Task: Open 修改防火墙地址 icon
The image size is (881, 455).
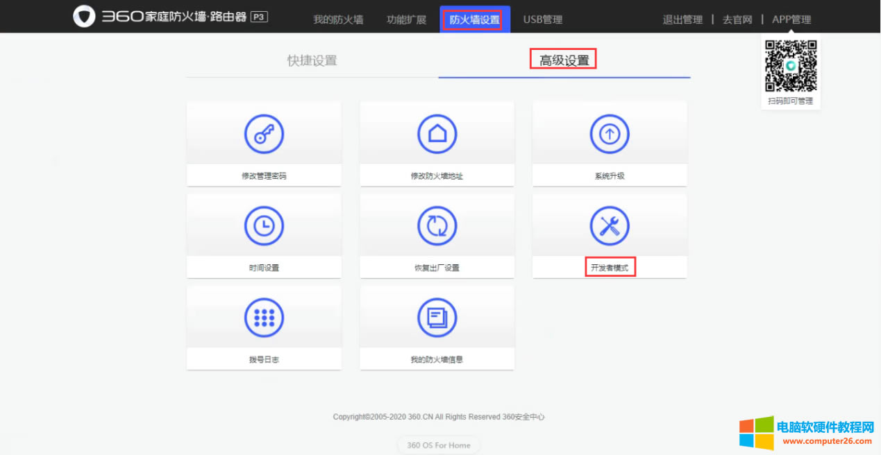Action: pyautogui.click(x=437, y=134)
